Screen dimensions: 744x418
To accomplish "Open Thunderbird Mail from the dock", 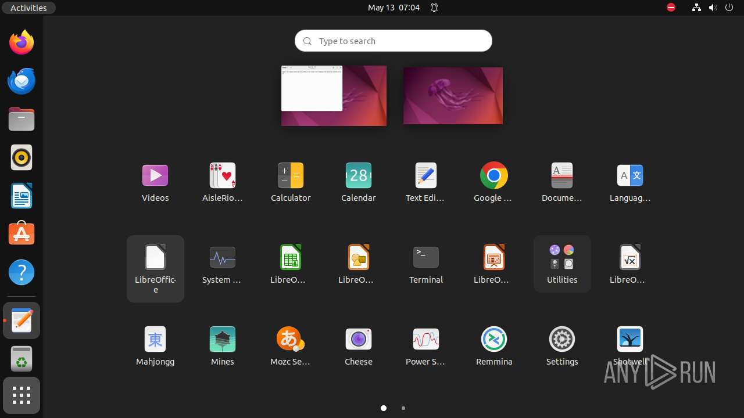I will point(22,81).
